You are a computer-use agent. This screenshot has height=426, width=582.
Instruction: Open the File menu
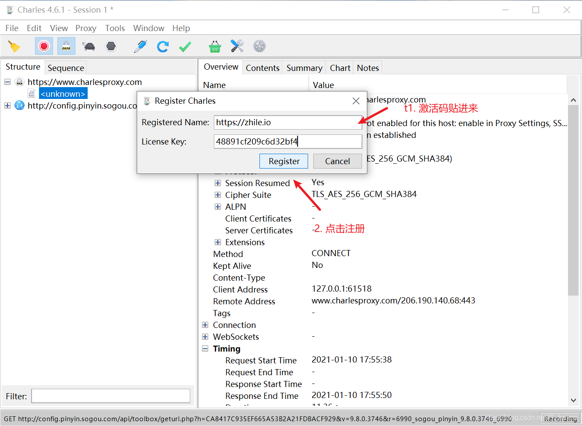click(12, 28)
